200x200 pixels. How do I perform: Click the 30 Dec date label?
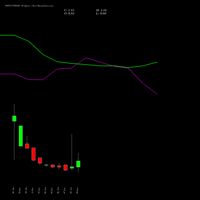pos(26,190)
